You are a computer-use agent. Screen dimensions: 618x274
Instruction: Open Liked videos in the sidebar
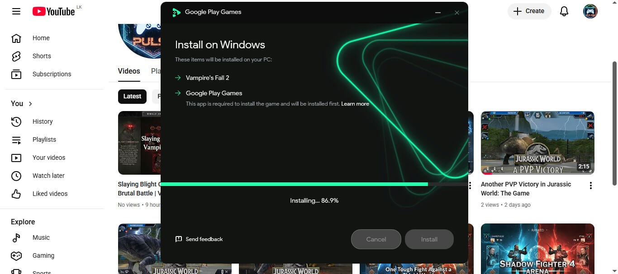click(x=50, y=194)
